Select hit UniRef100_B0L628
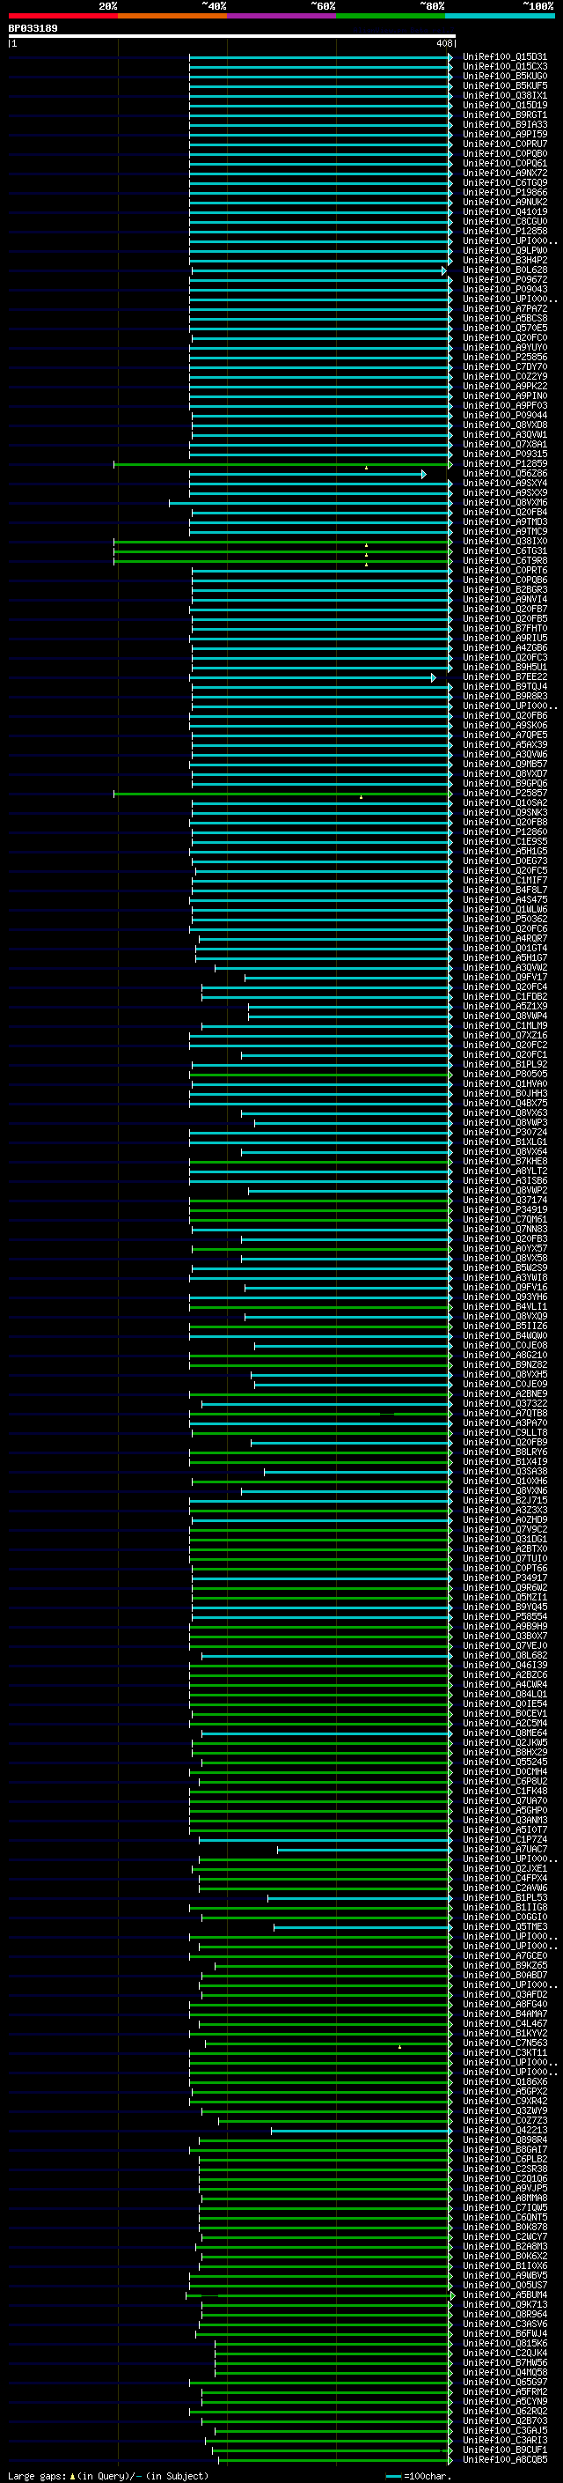This screenshot has height=2483, width=563. pos(504,270)
